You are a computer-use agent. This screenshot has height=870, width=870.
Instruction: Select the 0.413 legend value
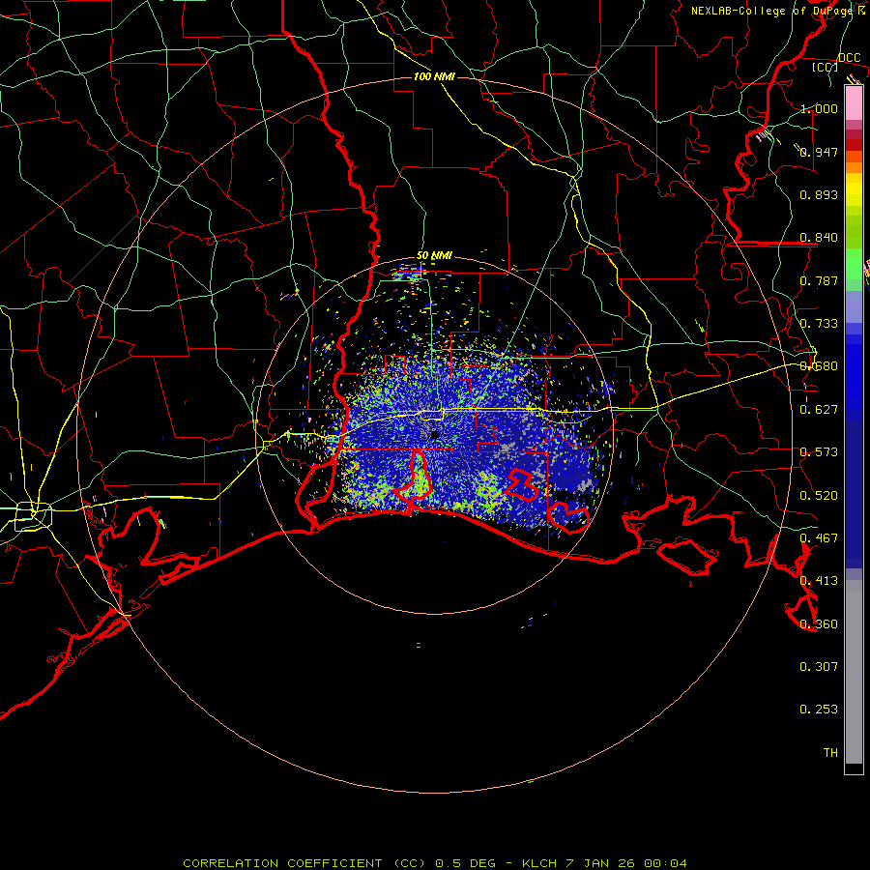(819, 581)
